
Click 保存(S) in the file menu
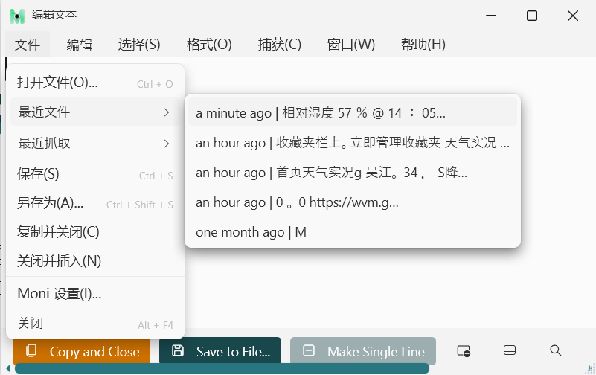tap(38, 174)
